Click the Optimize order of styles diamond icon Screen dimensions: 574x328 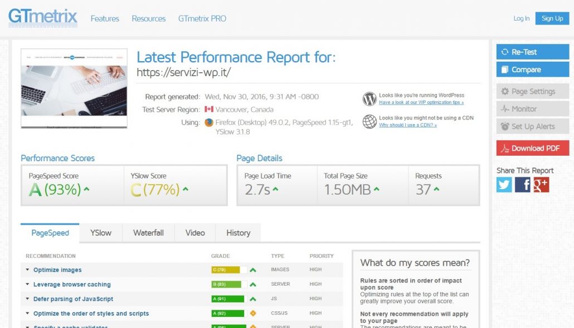pos(252,314)
